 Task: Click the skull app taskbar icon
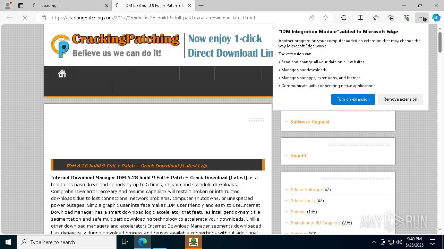point(193,242)
